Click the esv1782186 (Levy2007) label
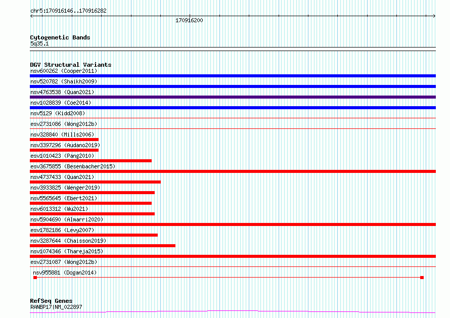Screen dimensions: 450x318 click(62, 230)
